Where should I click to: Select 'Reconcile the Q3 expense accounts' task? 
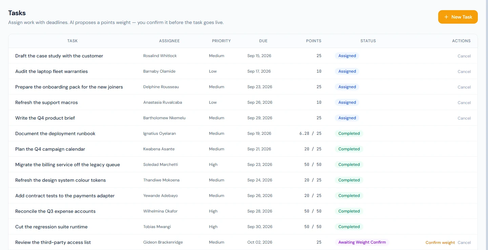click(x=55, y=211)
